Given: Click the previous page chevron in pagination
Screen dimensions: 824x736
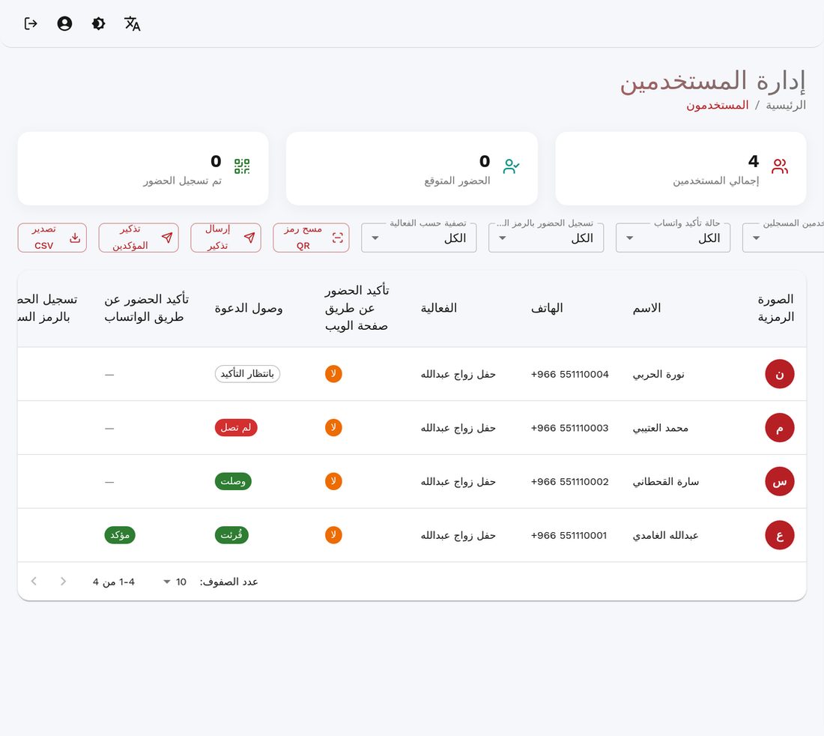Looking at the screenshot, I should (63, 581).
